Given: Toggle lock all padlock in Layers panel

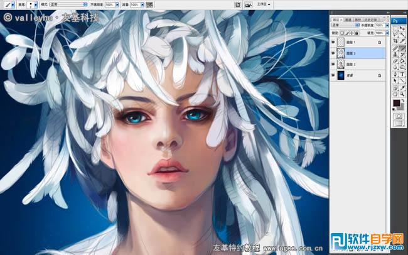Looking at the screenshot, I should (x=357, y=33).
